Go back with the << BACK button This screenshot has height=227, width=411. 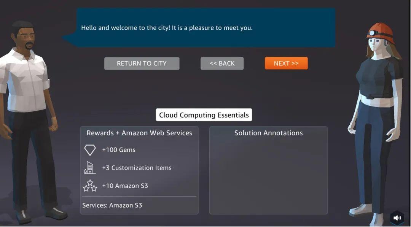[222, 63]
